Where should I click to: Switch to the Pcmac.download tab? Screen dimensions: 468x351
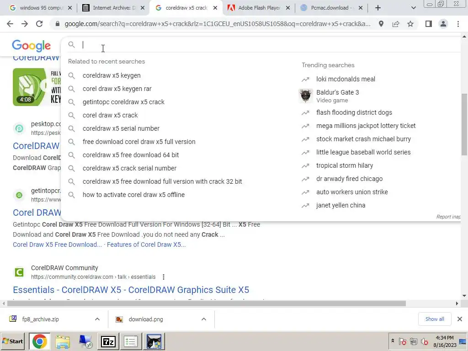(x=331, y=8)
